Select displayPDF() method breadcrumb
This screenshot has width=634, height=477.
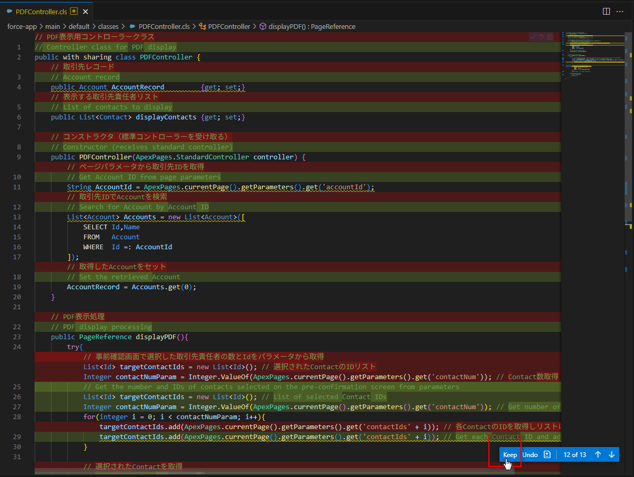pos(311,26)
